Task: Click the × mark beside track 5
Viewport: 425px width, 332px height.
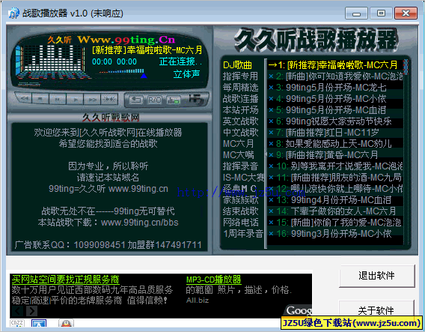Action: (x=271, y=110)
